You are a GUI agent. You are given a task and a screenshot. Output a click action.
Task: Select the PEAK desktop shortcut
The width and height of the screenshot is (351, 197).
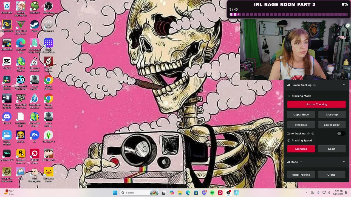click(21, 173)
